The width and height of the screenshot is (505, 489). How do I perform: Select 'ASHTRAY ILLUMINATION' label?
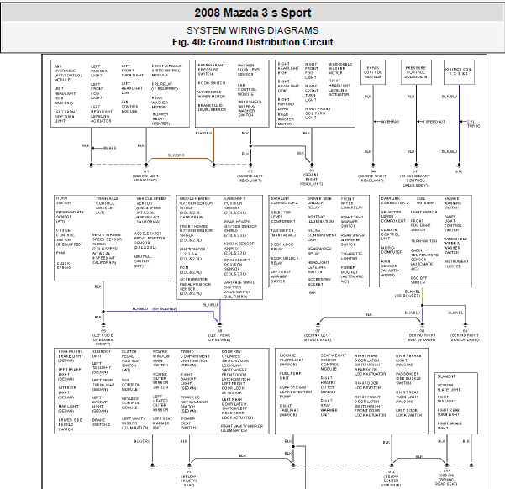(x=320, y=219)
